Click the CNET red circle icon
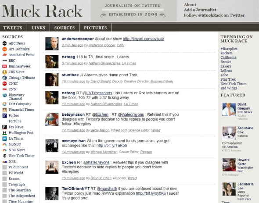This screenshot has width=259, height=203. pyautogui.click(x=4, y=83)
